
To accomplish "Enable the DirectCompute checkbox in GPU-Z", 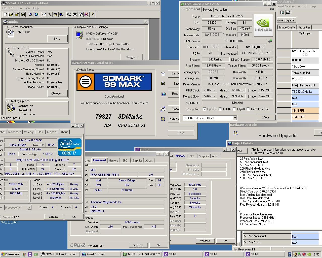I will coord(248,109).
